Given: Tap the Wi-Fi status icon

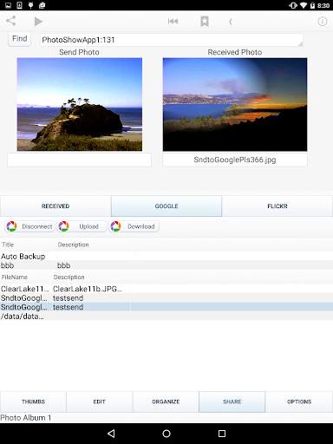Looking at the screenshot, I should tap(304, 5).
